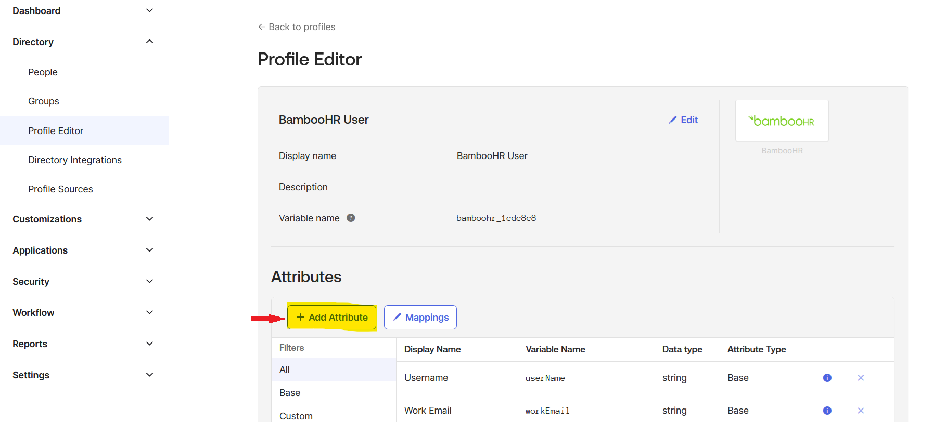Open info icon for Work Email attribute
The height and width of the screenshot is (422, 933).
pyautogui.click(x=827, y=411)
